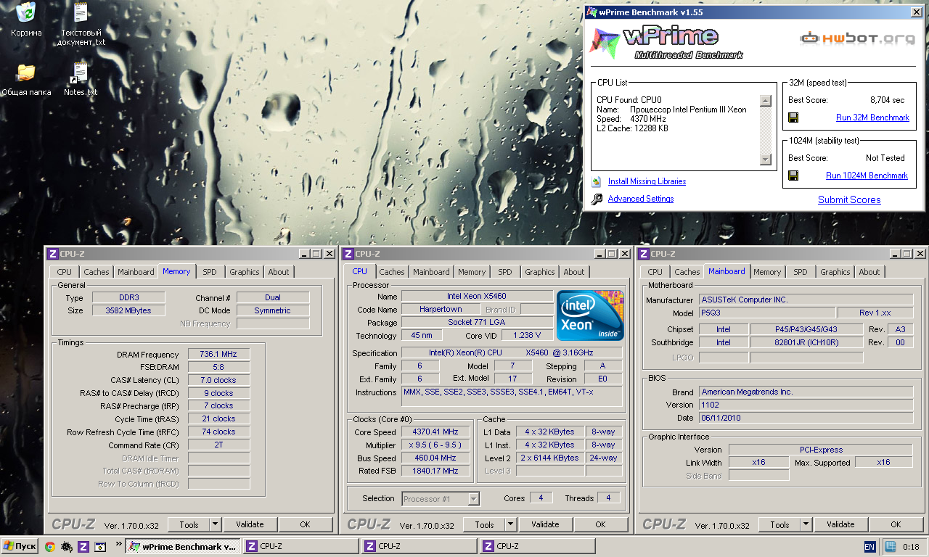Click title bar icon of Motherboard CPU-Z window

click(643, 254)
